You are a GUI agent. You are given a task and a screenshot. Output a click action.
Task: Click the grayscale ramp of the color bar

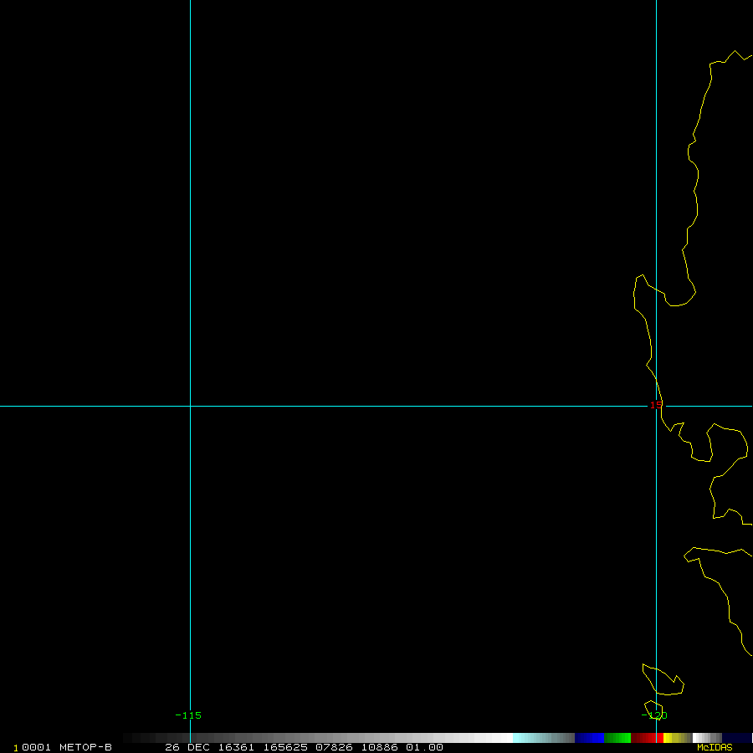[x=318, y=738]
